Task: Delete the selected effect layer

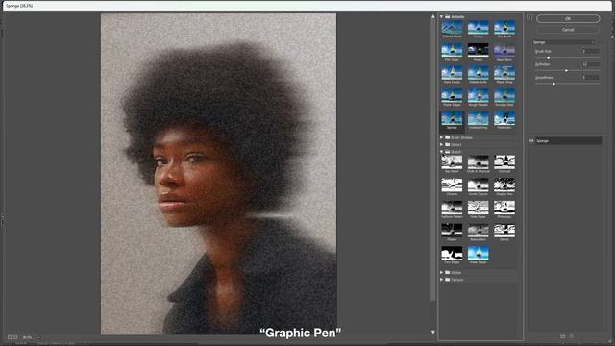Action: tap(572, 336)
